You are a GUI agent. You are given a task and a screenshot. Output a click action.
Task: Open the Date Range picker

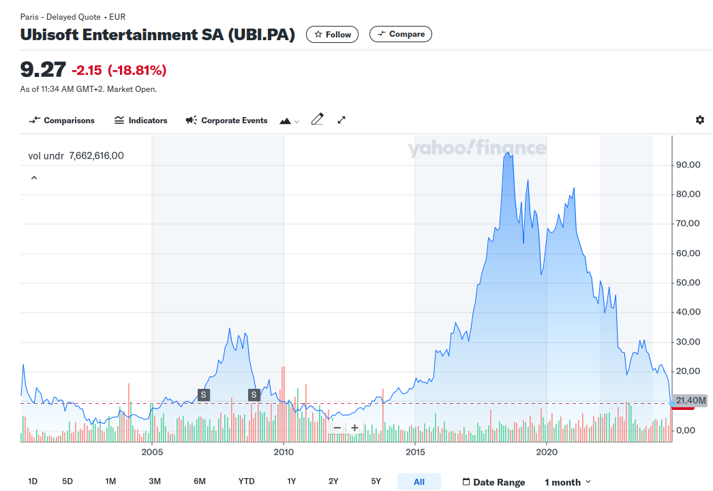pos(494,482)
